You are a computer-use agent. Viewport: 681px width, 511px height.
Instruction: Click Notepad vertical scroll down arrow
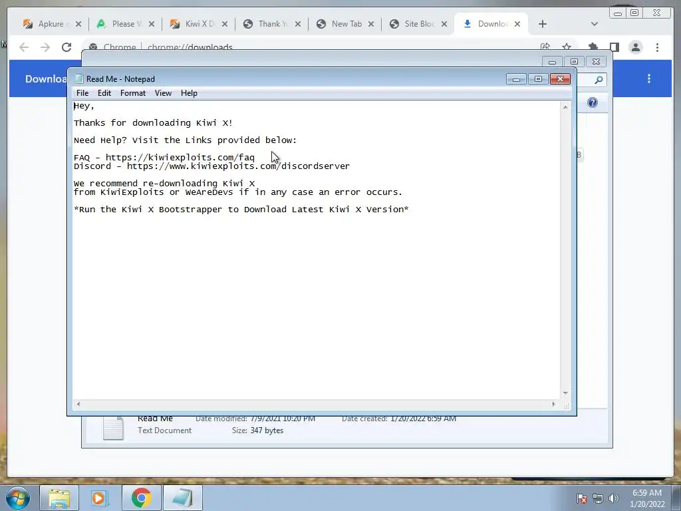(x=565, y=393)
